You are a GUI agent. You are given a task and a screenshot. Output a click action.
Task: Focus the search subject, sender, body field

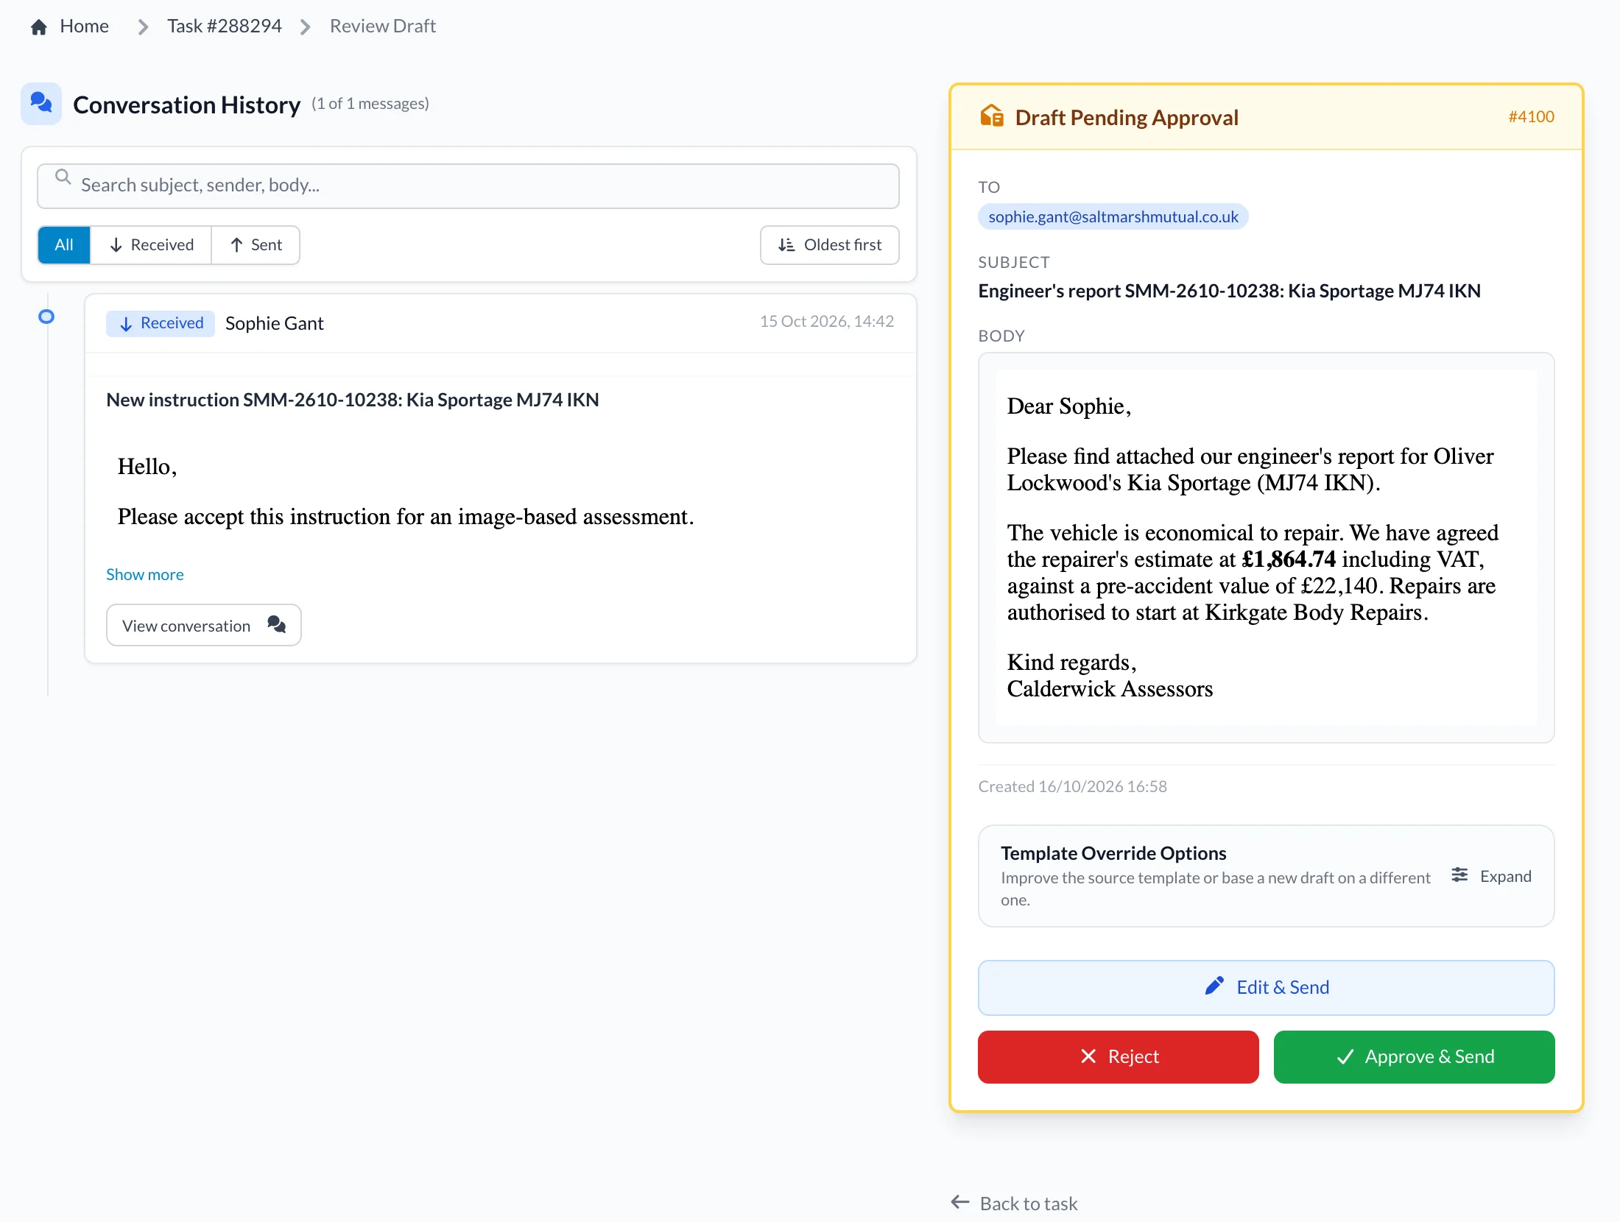tap(468, 186)
